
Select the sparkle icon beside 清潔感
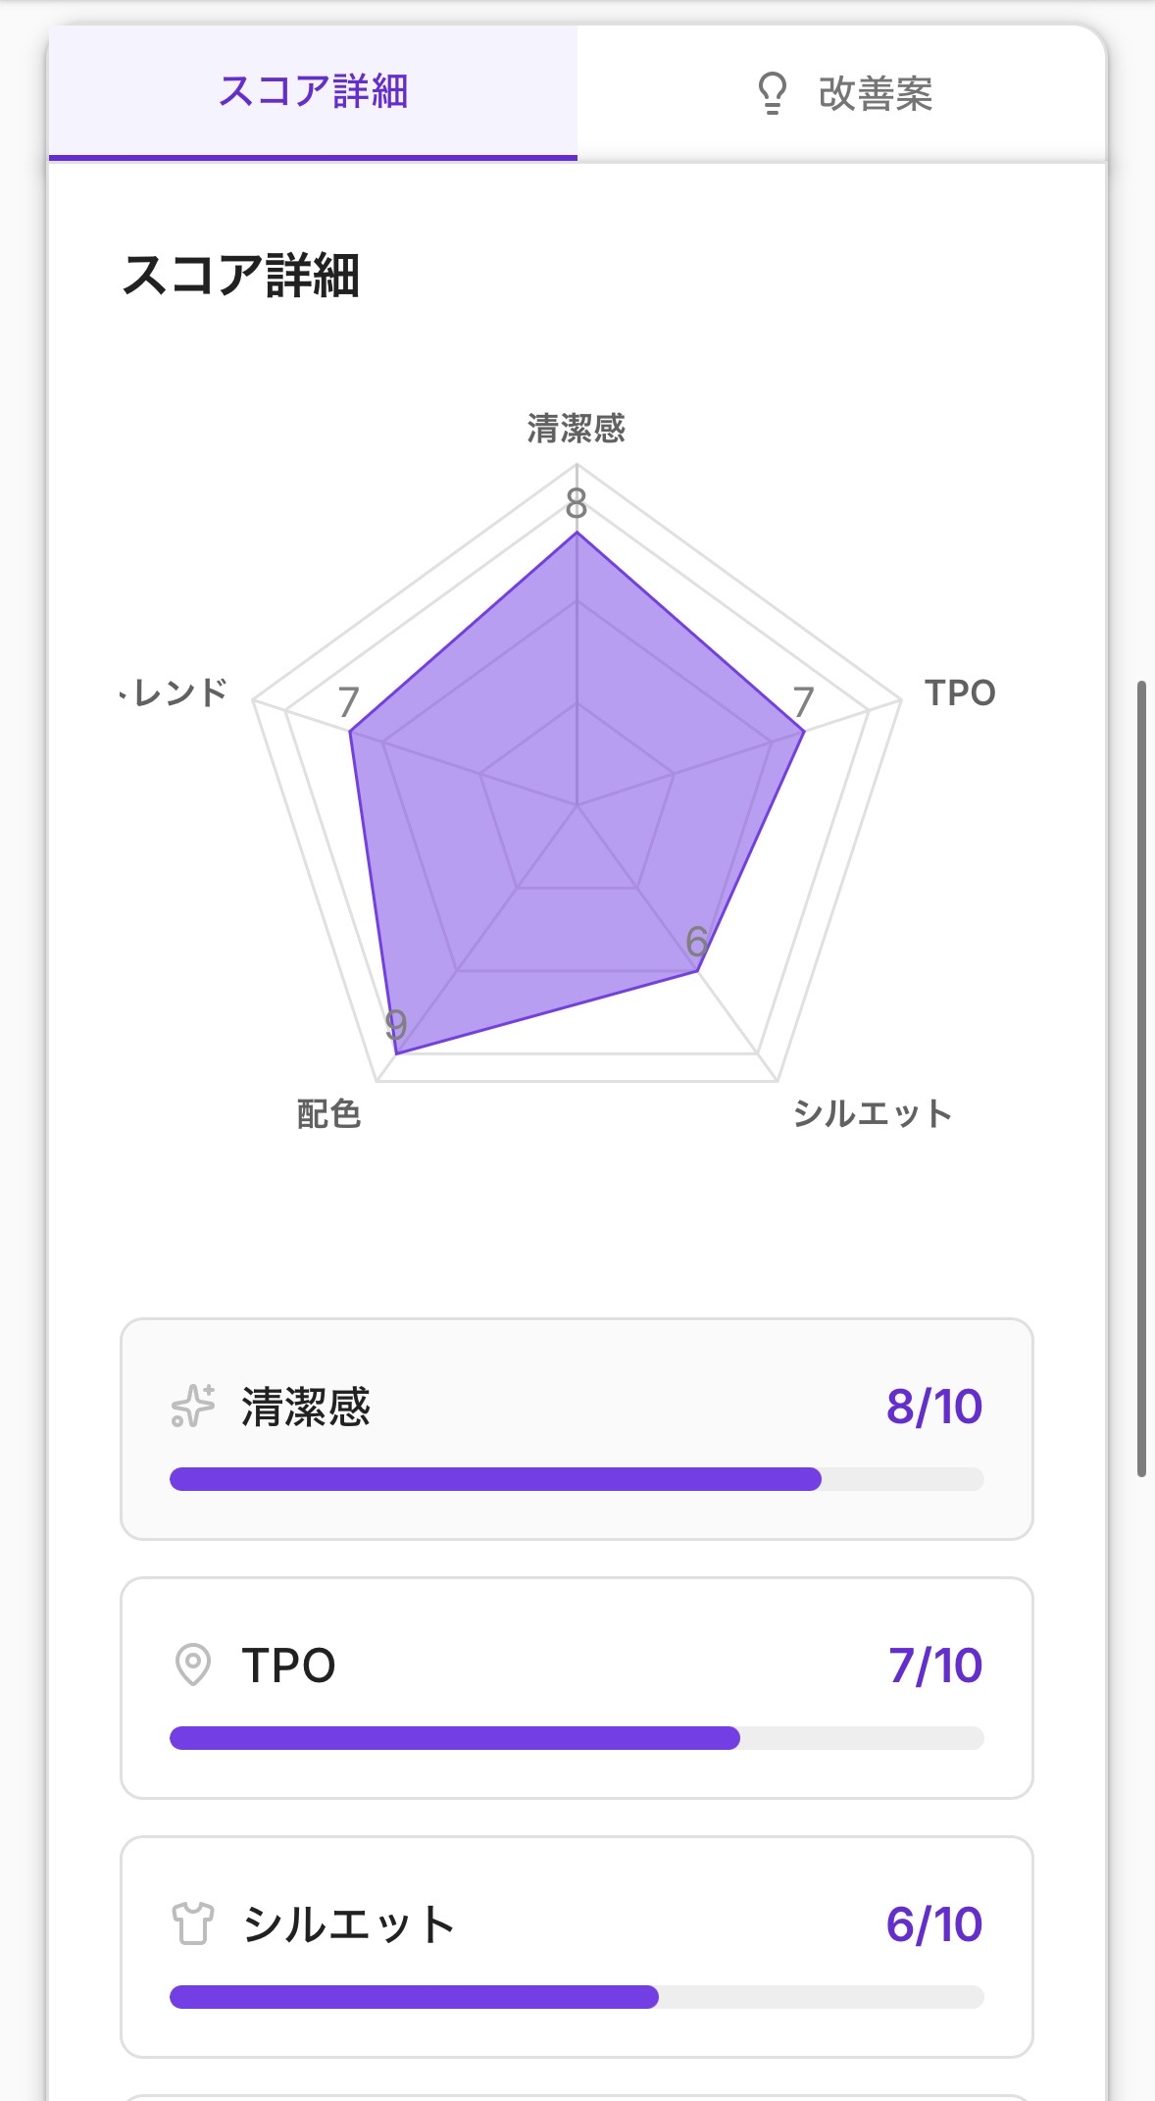coord(192,1408)
